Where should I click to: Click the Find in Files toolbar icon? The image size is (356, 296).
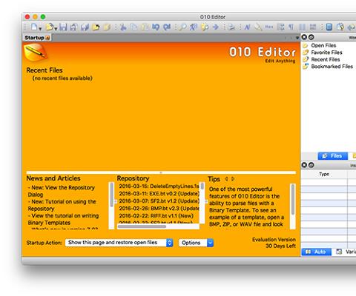(x=205, y=27)
